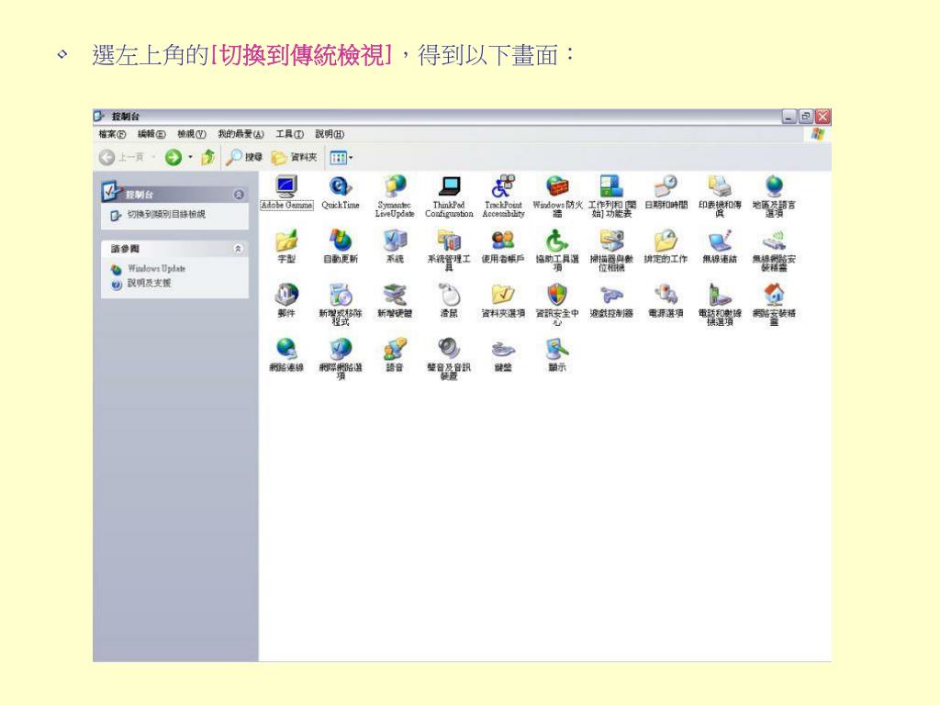Open 說明及支援 help link
The height and width of the screenshot is (705, 940).
pos(149,283)
